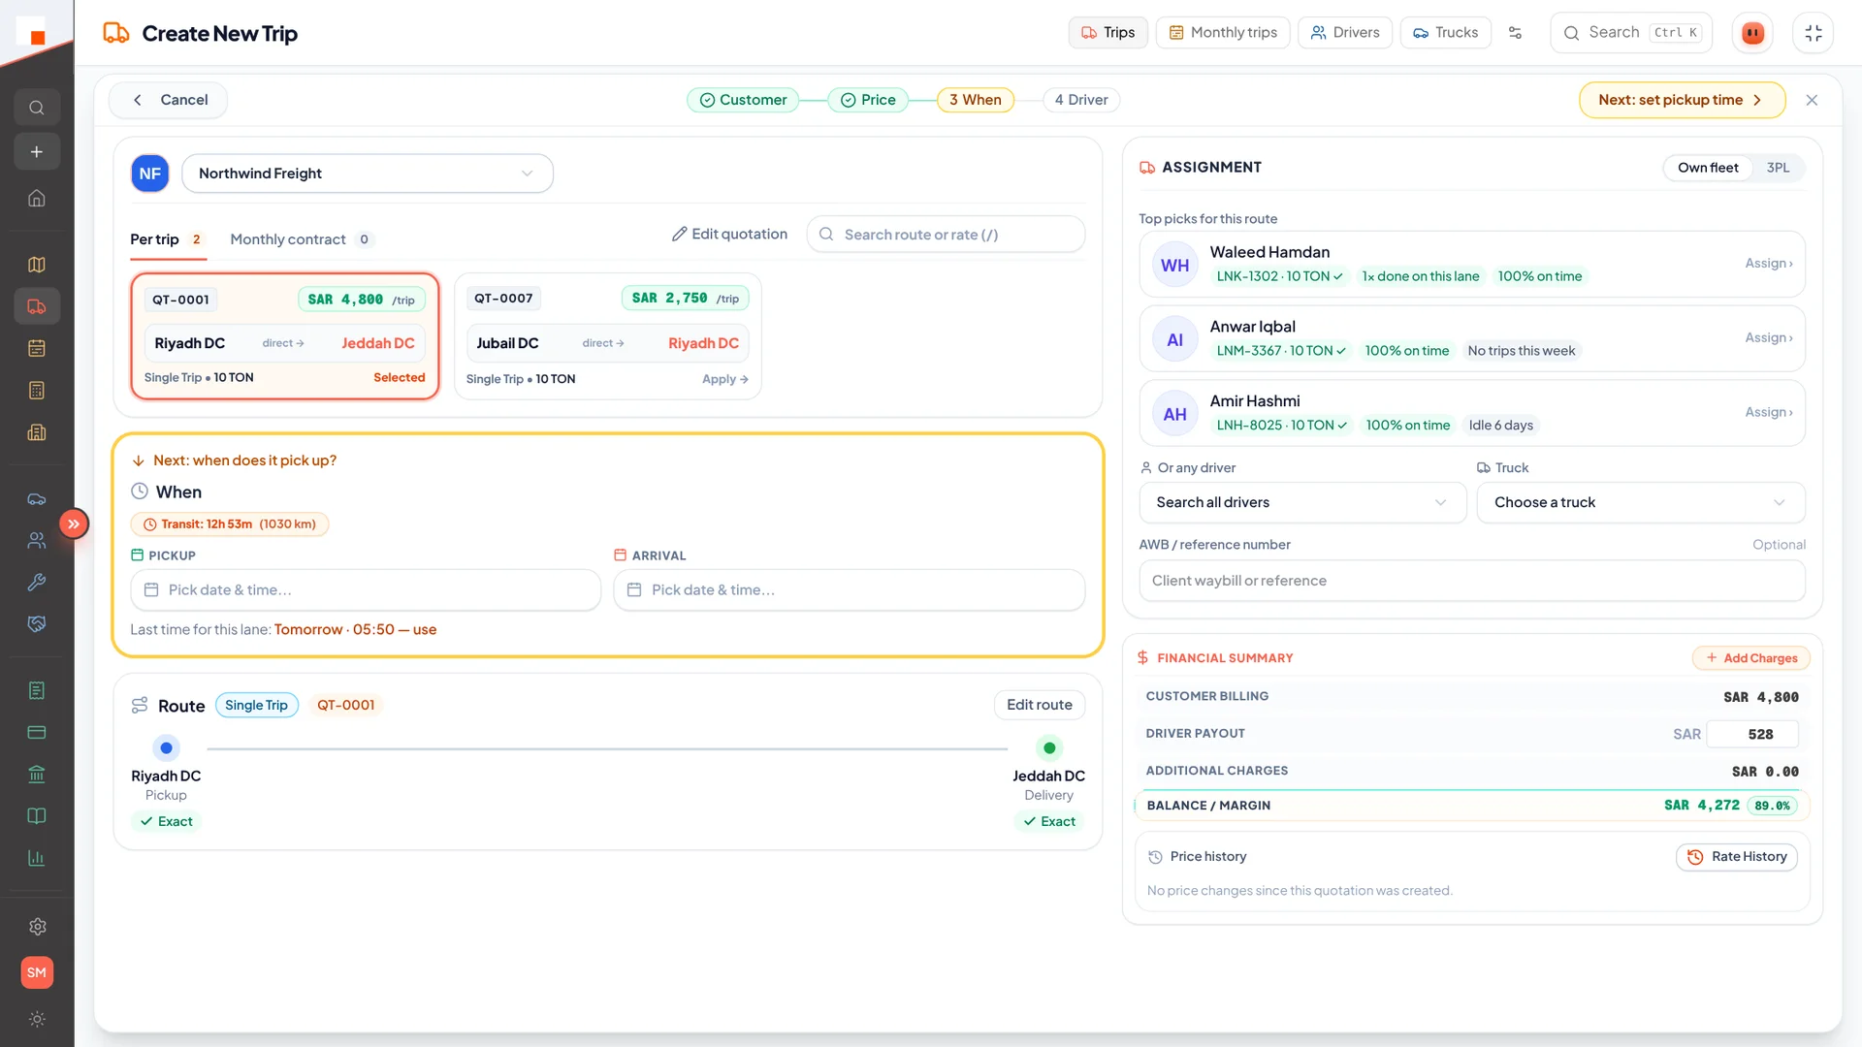Click the Edit quotation link

(x=729, y=235)
